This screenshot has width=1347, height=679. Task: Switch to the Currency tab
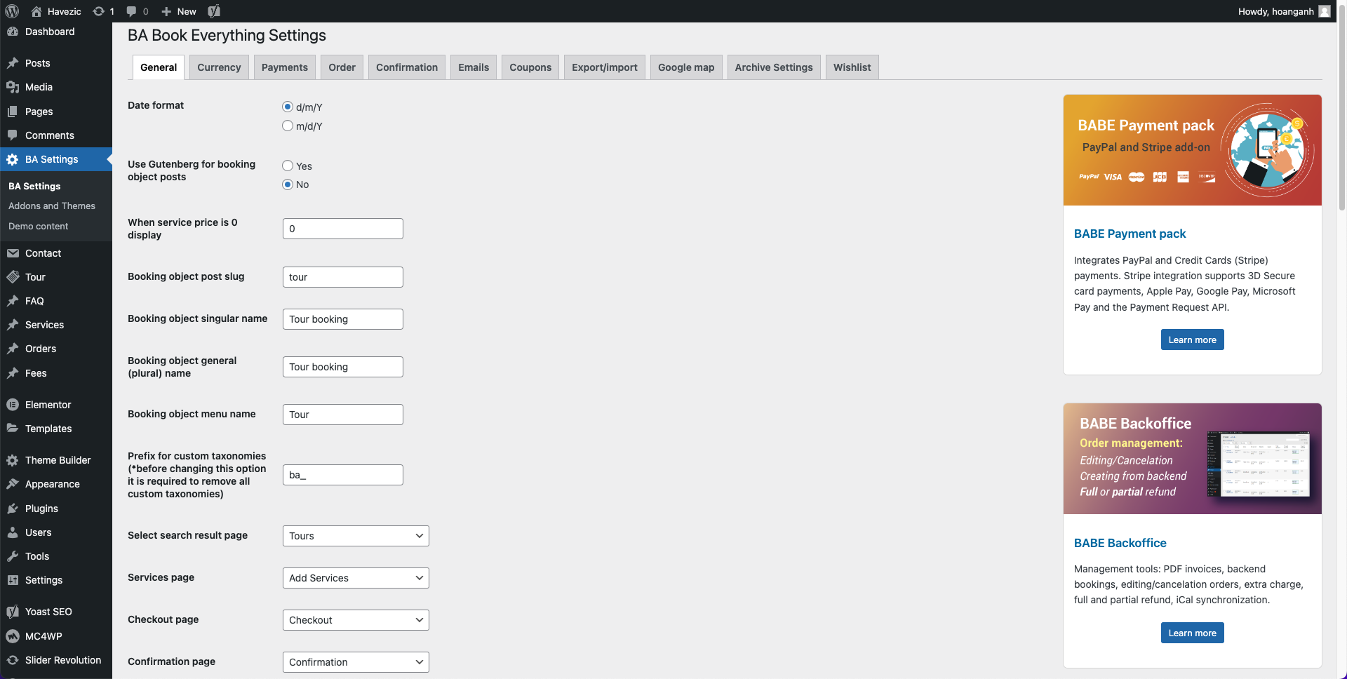[219, 67]
